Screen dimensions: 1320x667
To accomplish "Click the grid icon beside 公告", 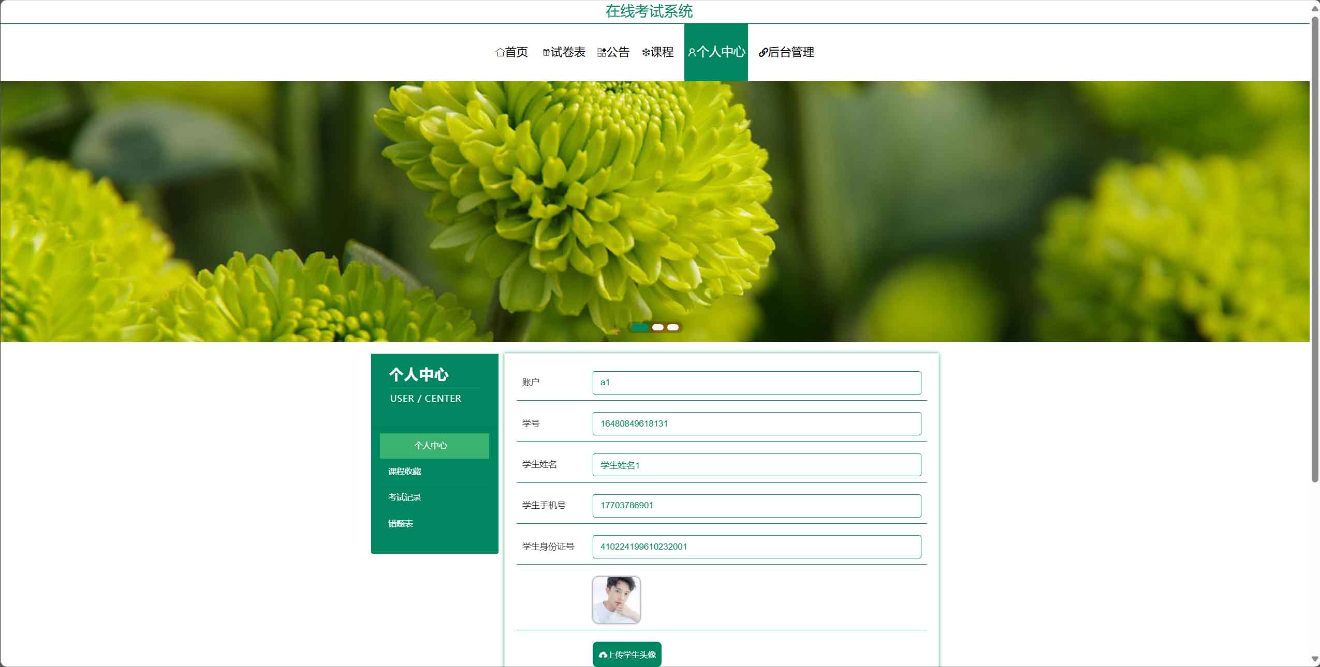I will [602, 52].
